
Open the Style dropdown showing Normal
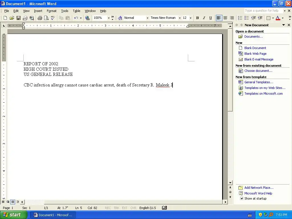tap(147, 18)
